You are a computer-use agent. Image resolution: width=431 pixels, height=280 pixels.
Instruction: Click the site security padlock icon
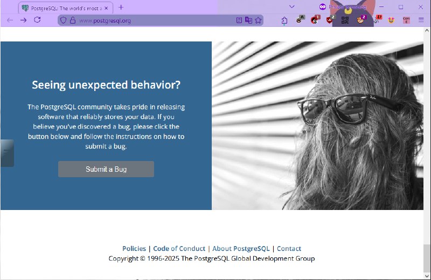(73, 20)
